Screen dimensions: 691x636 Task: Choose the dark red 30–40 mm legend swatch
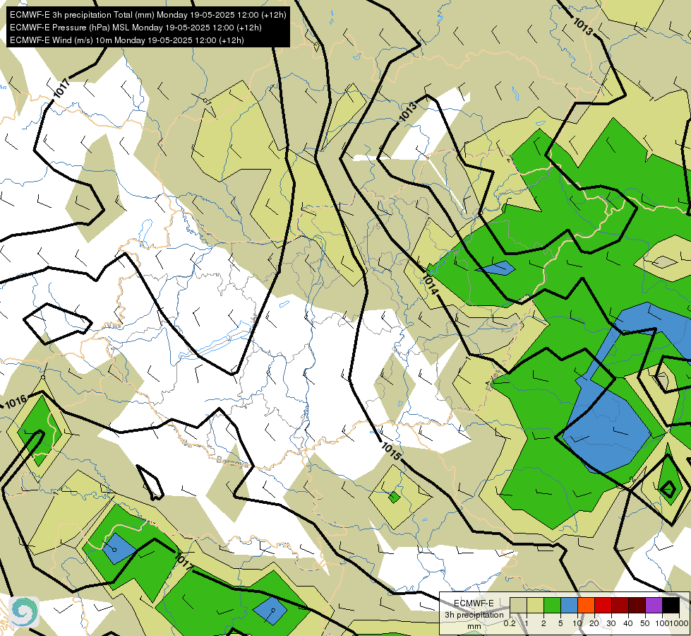pos(620,605)
